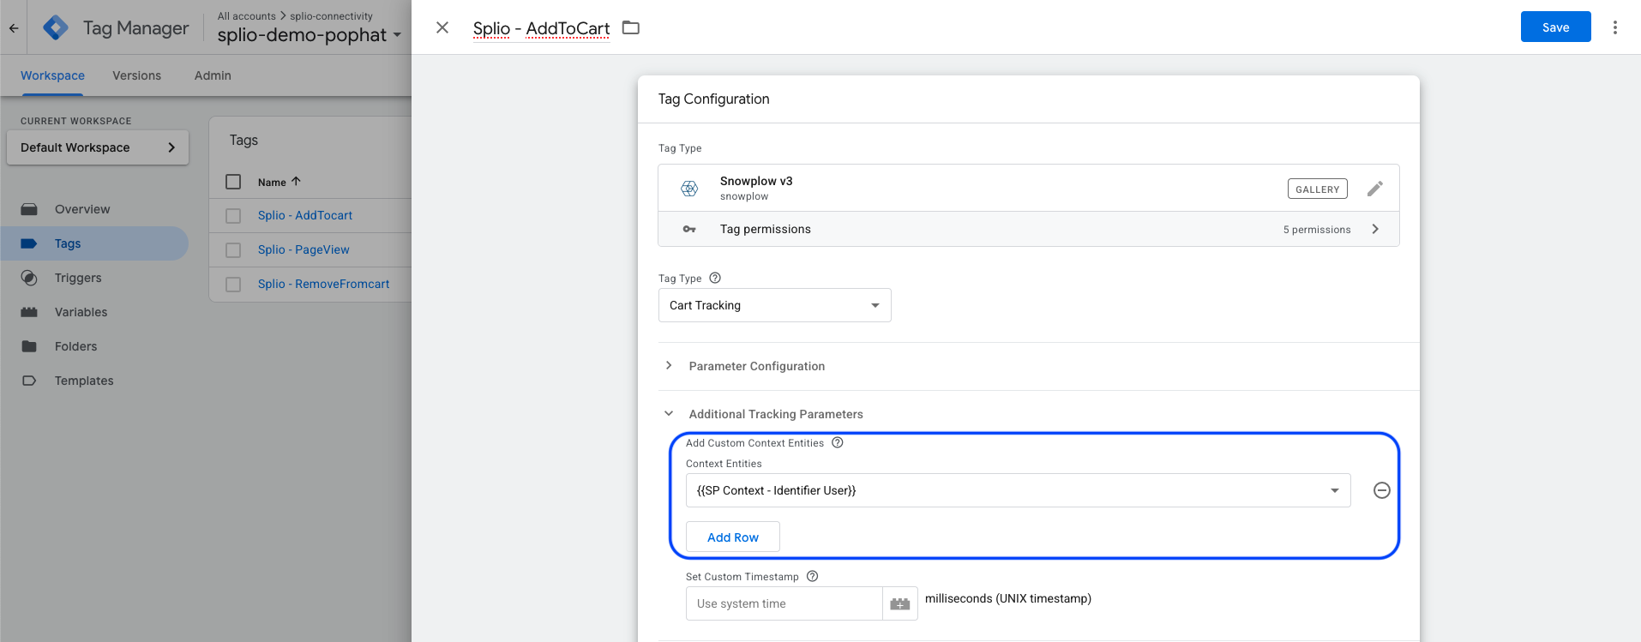Screen dimensions: 1641x642
Task: Expand Tag permissions chevron
Action: [x=1375, y=229]
